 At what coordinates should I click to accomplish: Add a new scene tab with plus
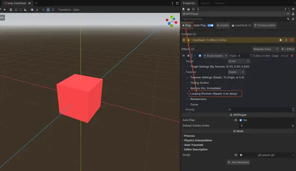tap(36, 3)
